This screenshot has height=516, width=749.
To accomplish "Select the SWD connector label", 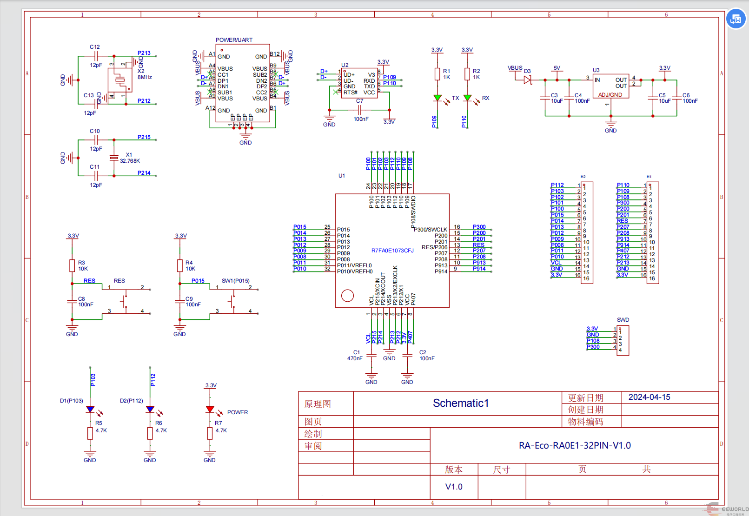I will pyautogui.click(x=623, y=320).
